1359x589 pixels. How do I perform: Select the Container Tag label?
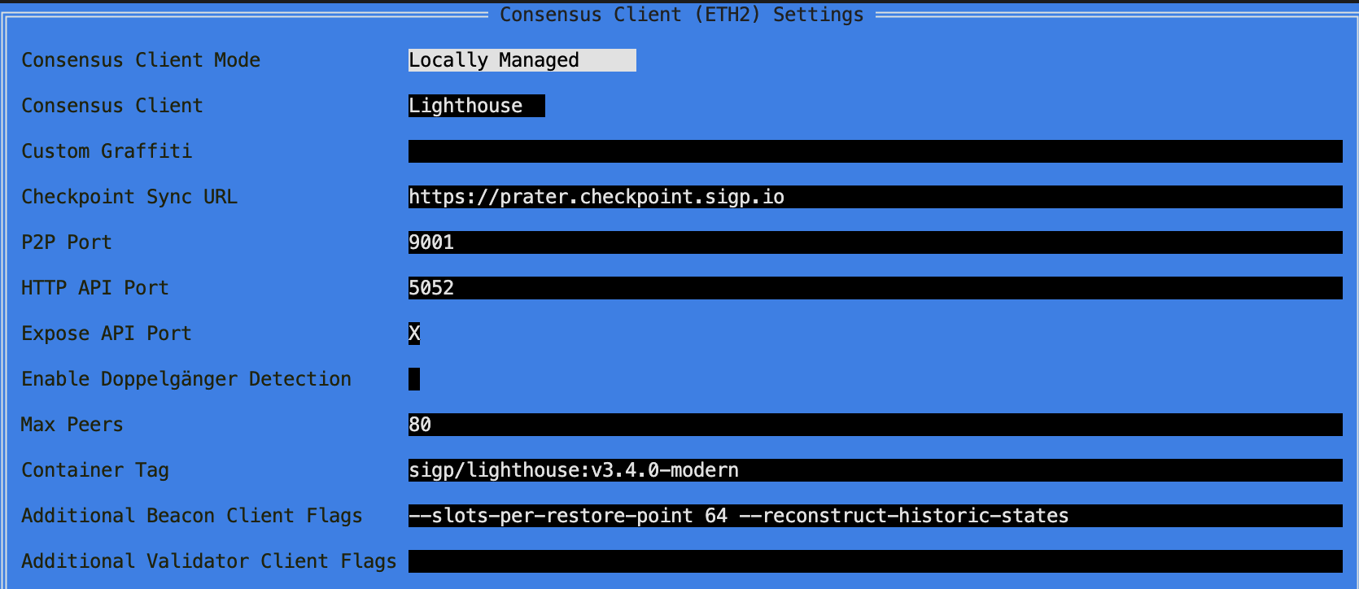click(95, 470)
